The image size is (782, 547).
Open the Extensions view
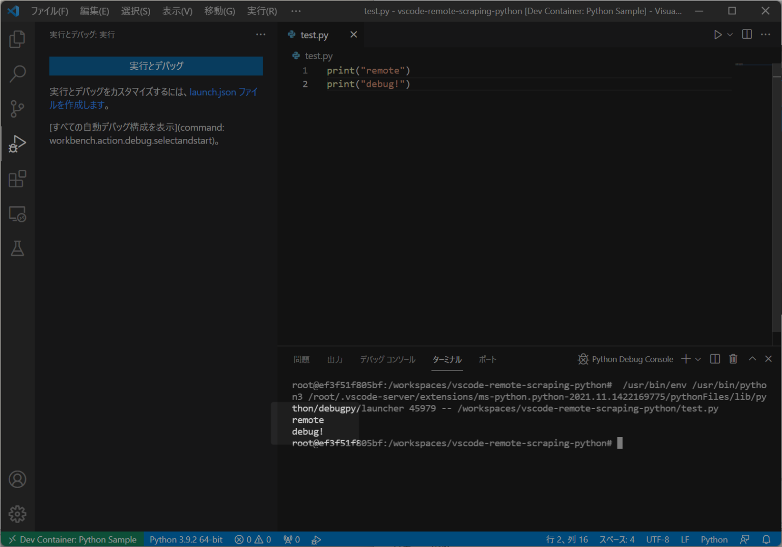coord(17,179)
